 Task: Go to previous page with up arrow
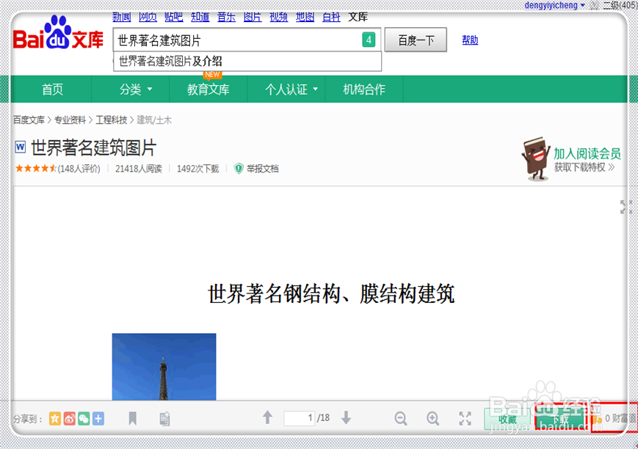coord(267,418)
